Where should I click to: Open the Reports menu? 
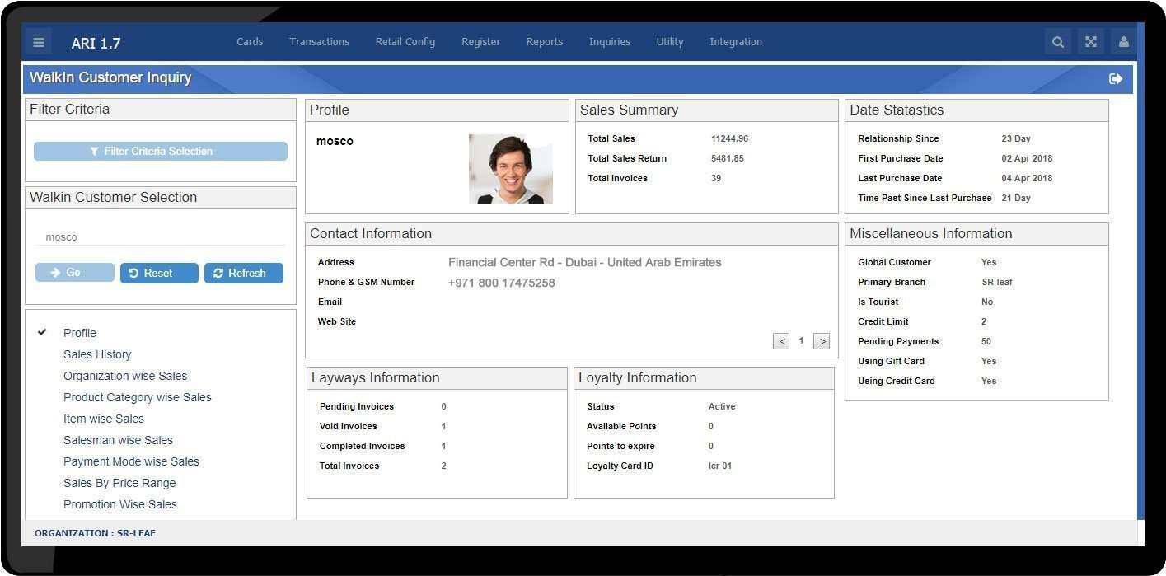[544, 41]
